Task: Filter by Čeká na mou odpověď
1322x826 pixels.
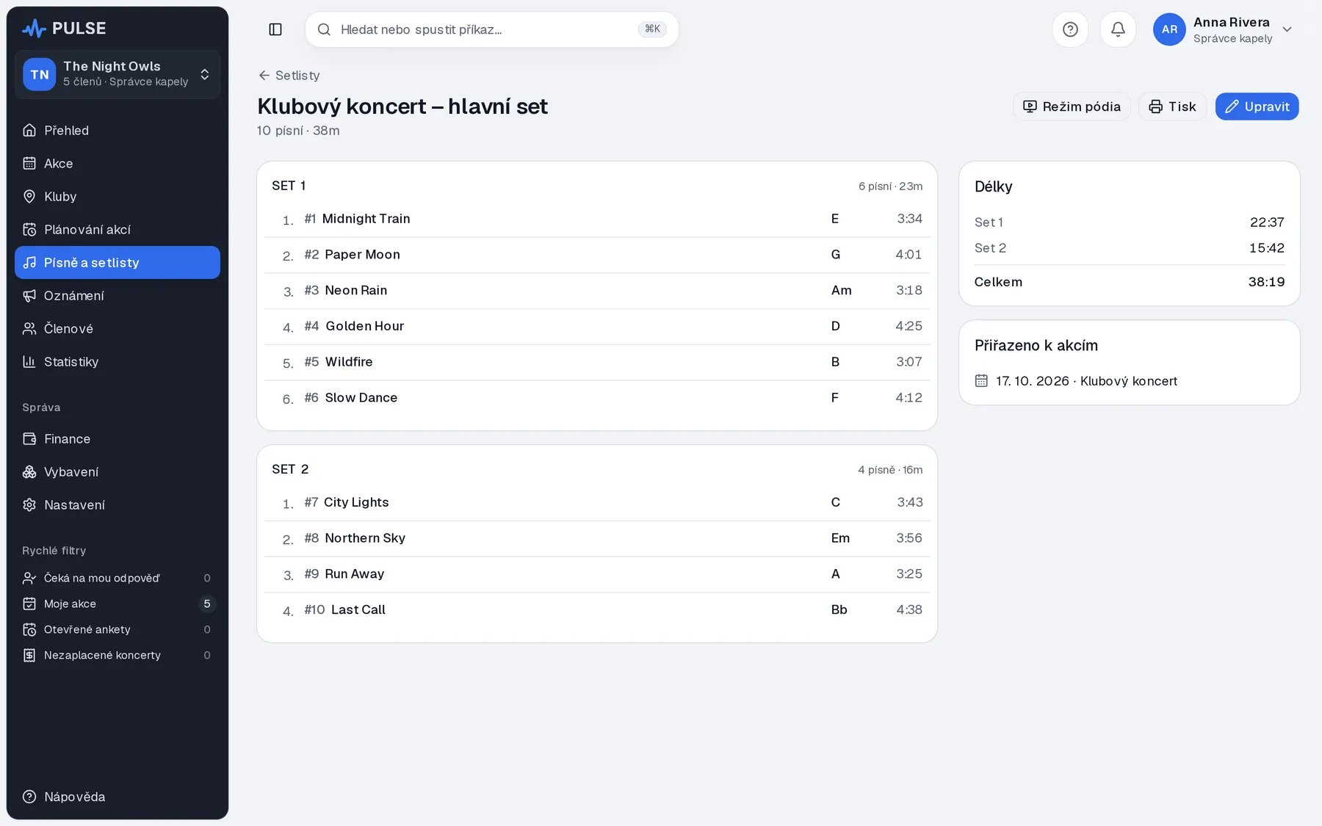Action: tap(118, 578)
